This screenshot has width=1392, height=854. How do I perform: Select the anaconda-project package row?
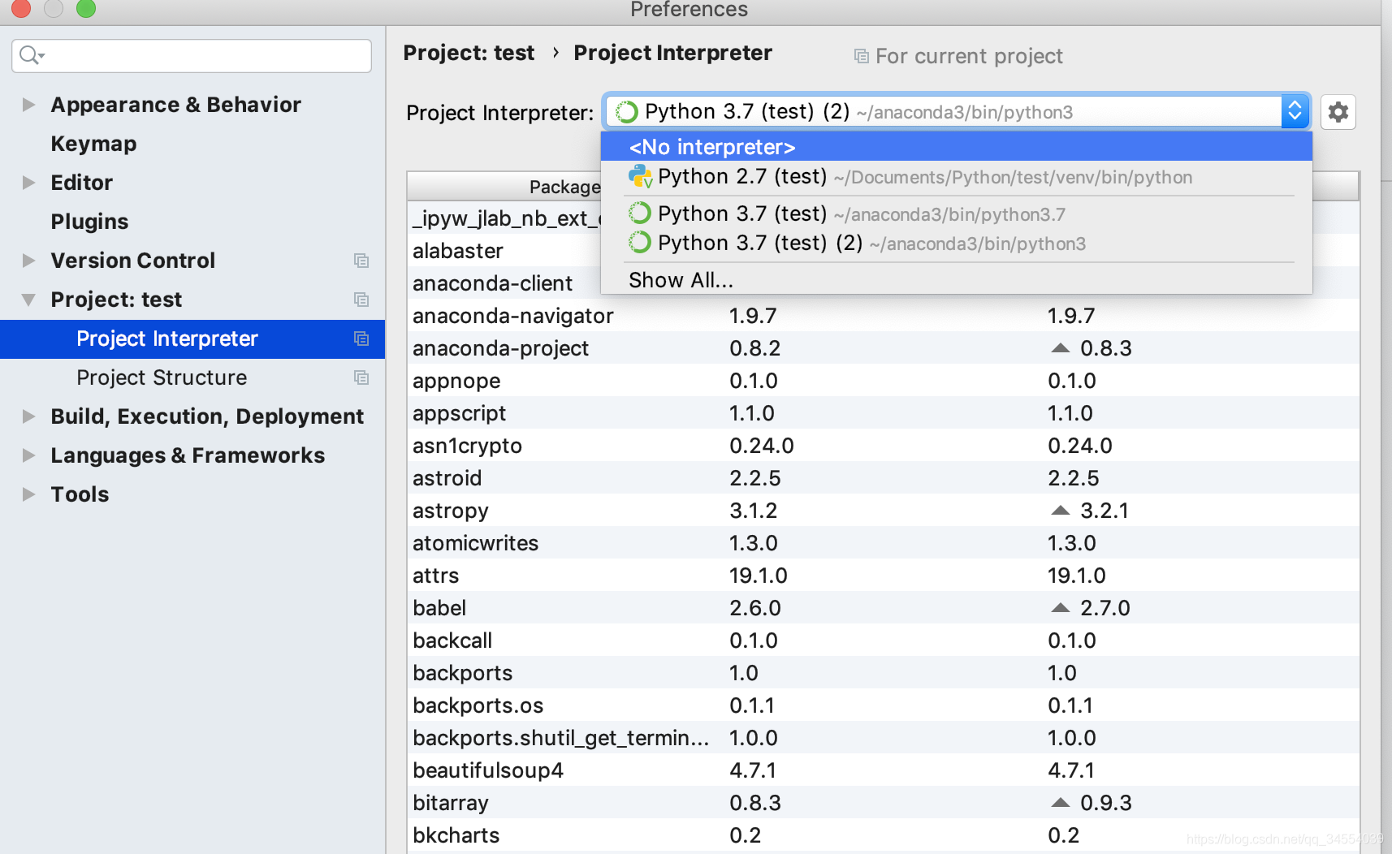(x=883, y=348)
